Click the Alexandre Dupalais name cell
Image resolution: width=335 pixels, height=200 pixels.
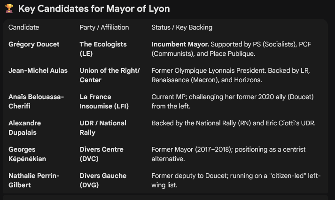[x=25, y=128]
